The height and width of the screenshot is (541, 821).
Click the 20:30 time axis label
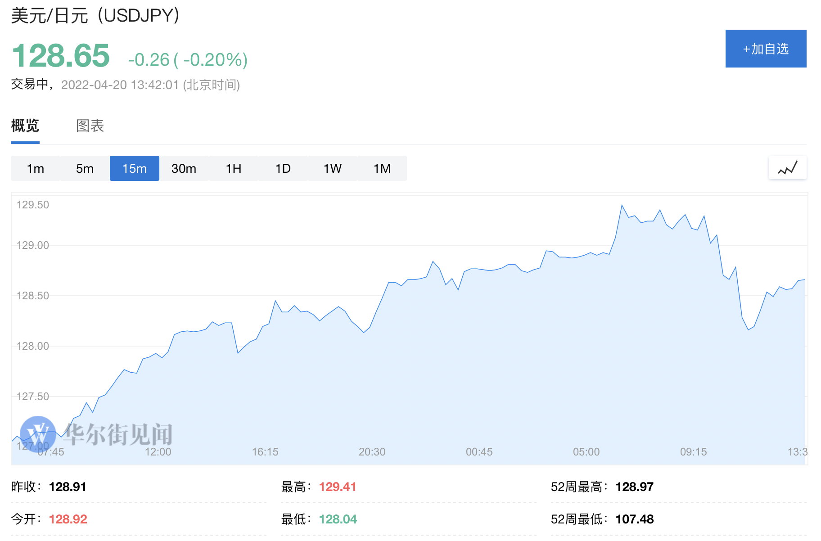click(x=372, y=451)
